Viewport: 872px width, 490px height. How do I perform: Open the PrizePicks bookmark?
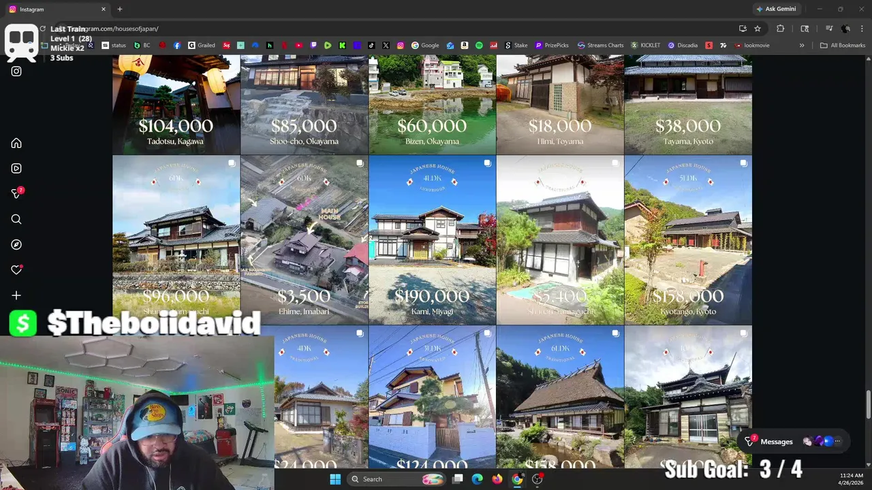point(552,46)
